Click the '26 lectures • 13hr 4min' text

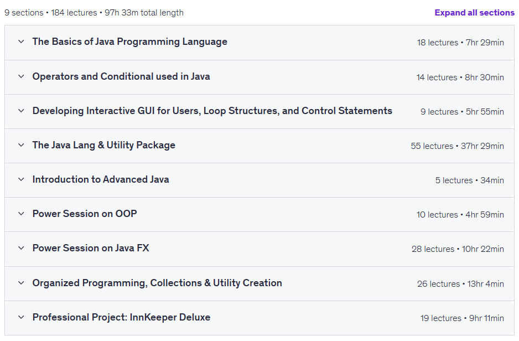(x=460, y=284)
